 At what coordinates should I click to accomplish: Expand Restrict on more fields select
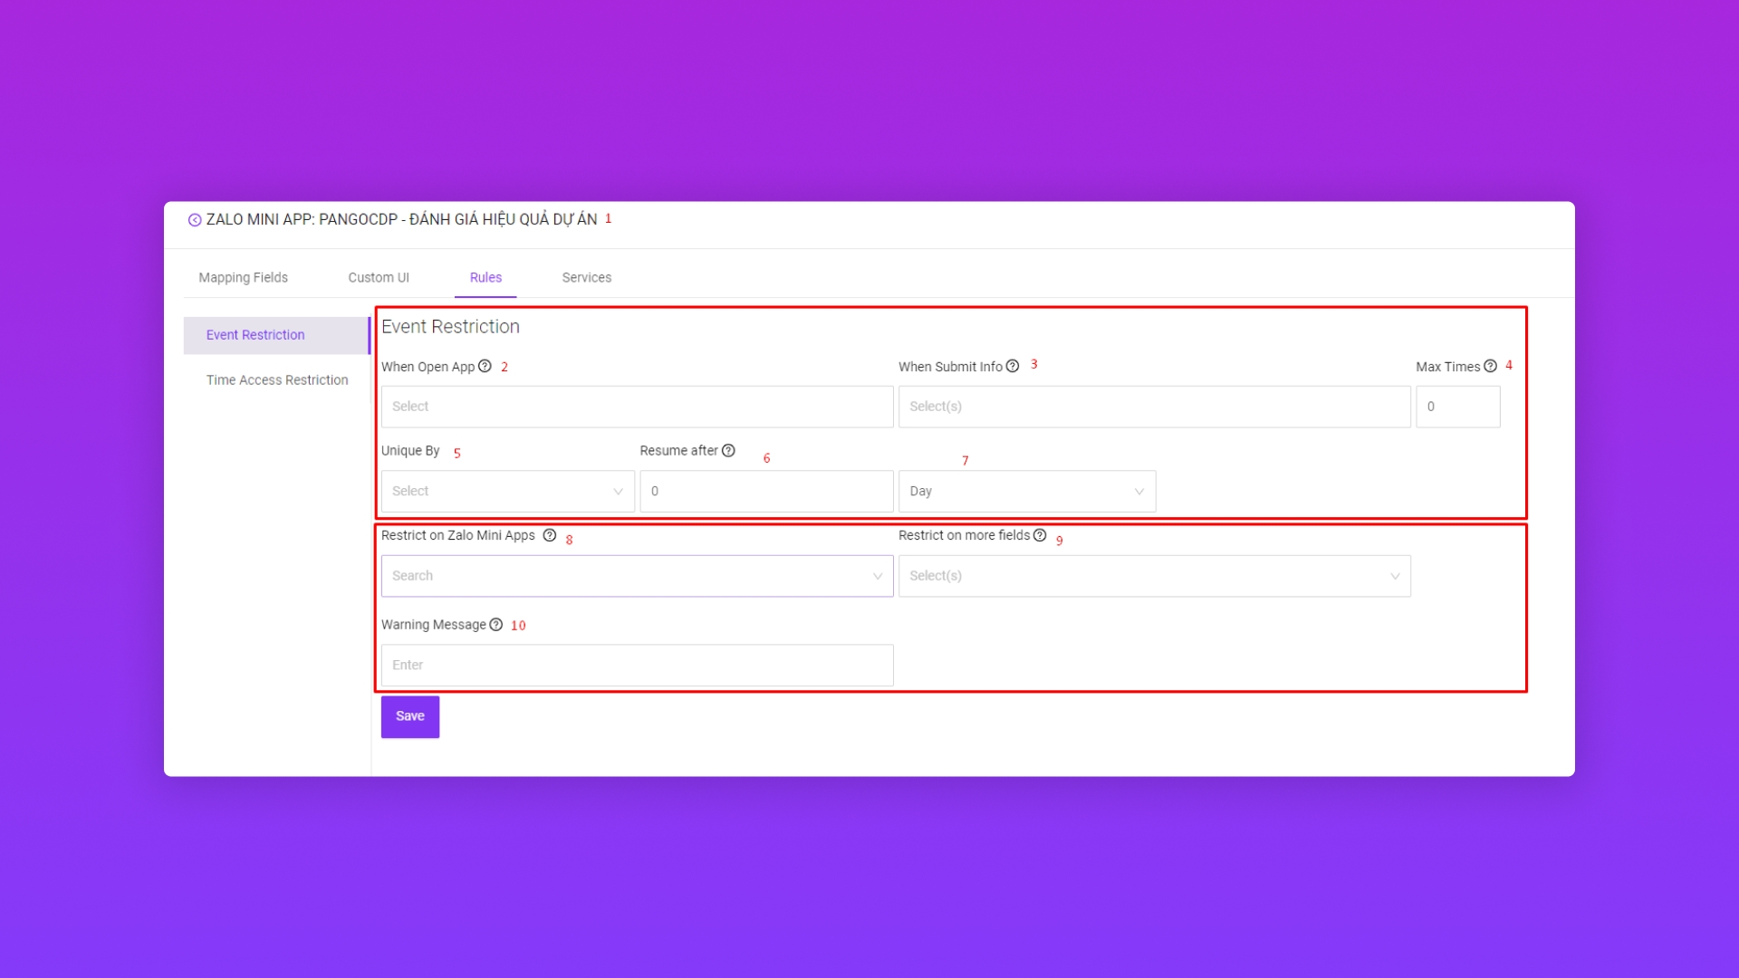pos(1154,576)
